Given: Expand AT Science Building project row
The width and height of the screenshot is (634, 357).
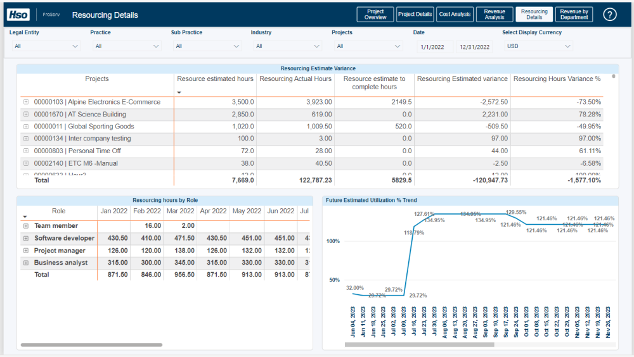Looking at the screenshot, I should pyautogui.click(x=26, y=115).
